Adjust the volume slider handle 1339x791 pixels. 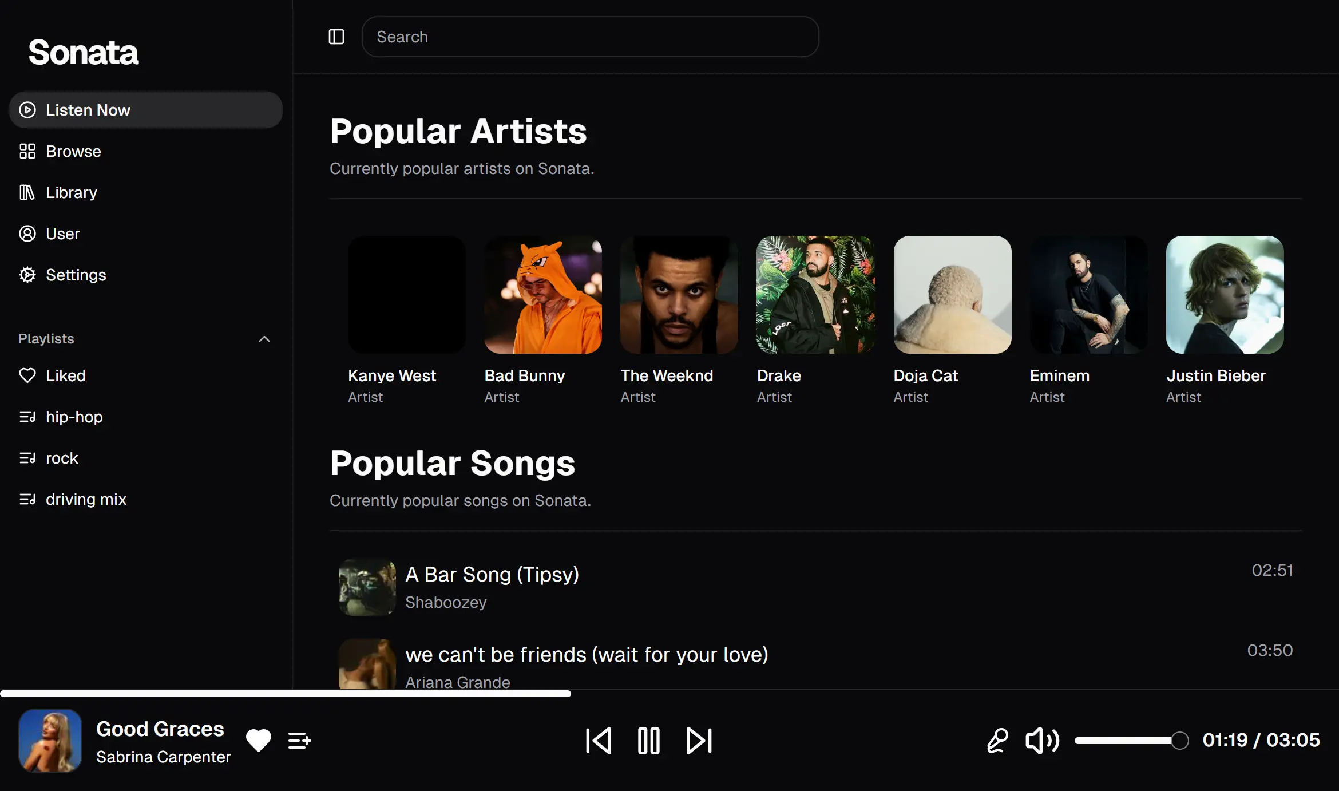pyautogui.click(x=1179, y=741)
